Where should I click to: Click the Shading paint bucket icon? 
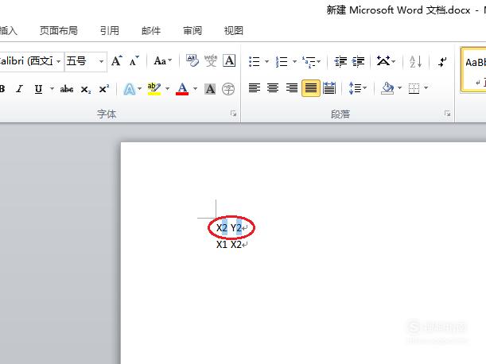coord(387,88)
